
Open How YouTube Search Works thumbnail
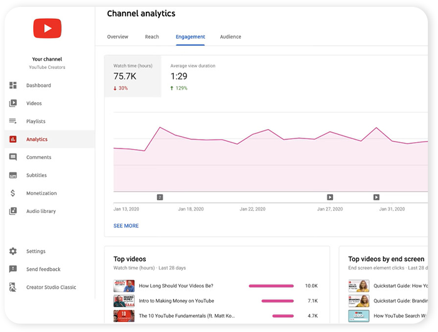[x=359, y=316]
